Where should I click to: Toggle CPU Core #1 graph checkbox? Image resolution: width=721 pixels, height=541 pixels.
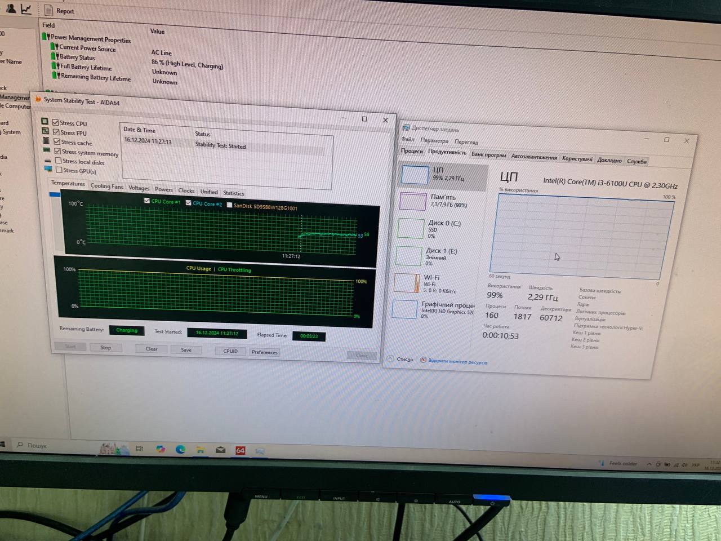pyautogui.click(x=146, y=201)
